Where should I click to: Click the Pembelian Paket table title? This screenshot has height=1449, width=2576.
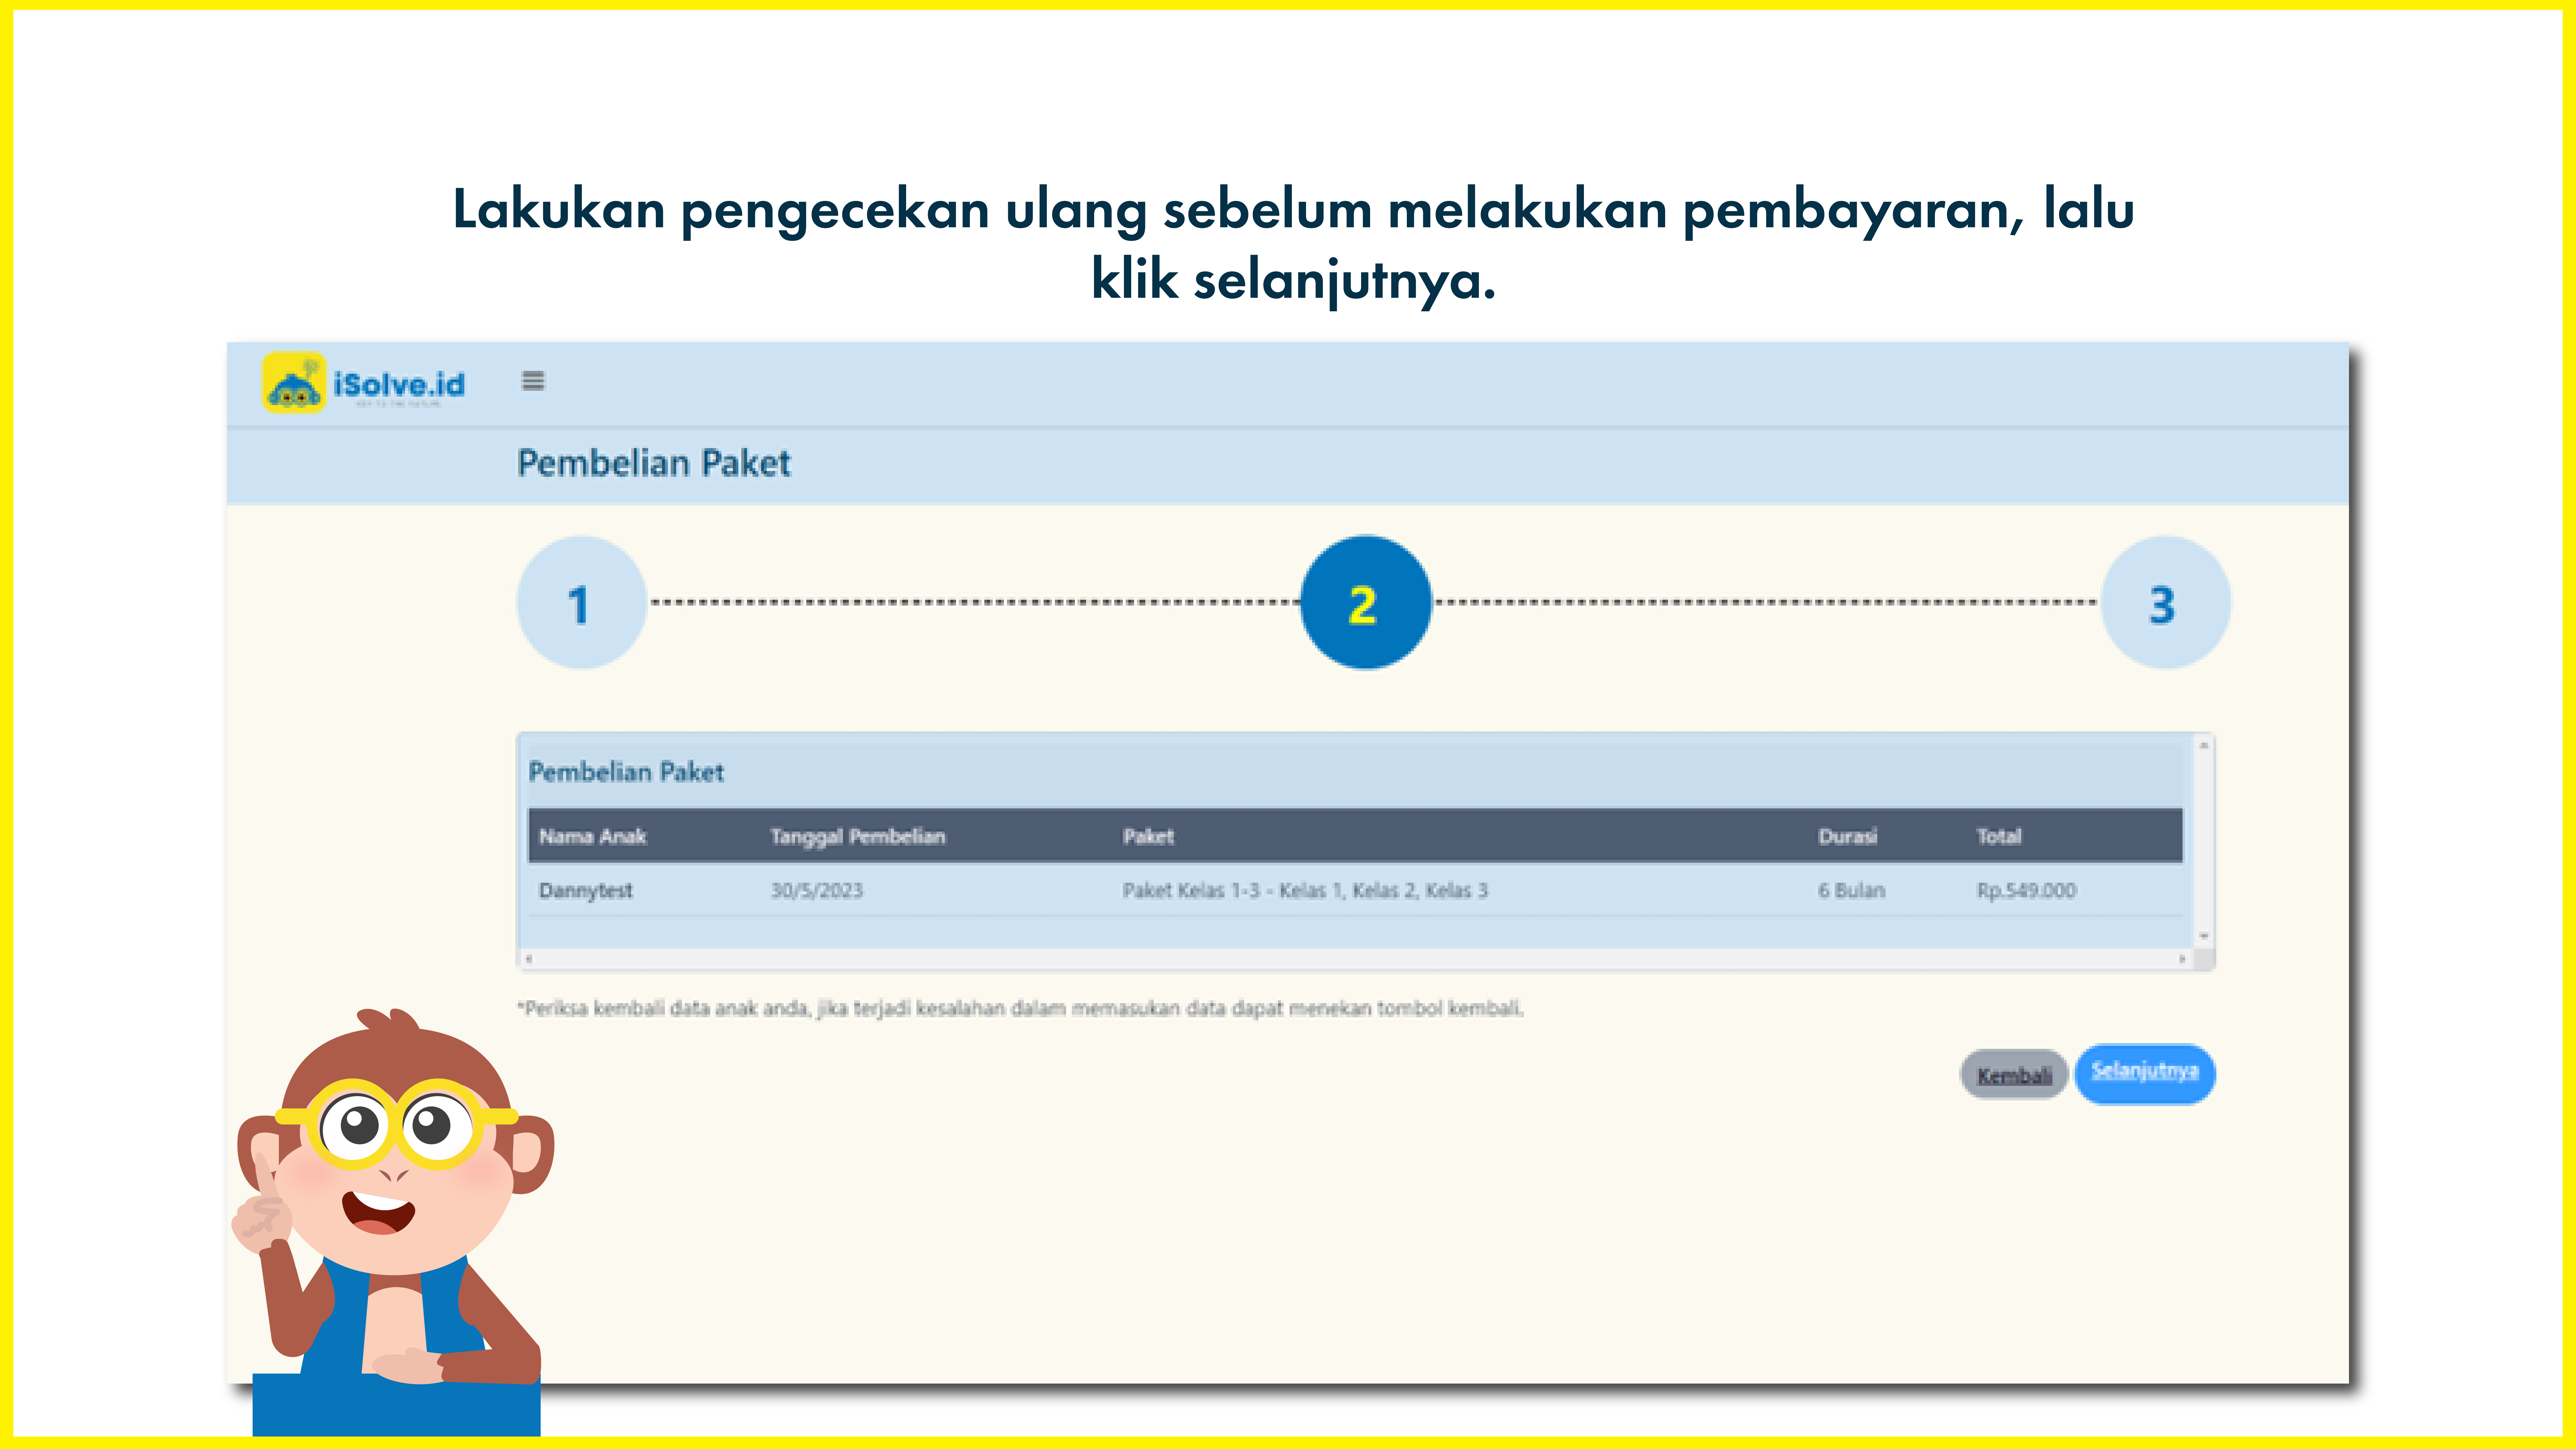626,772
